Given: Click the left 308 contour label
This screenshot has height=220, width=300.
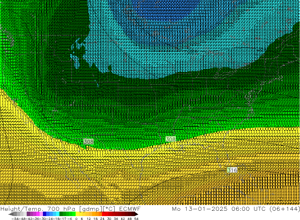Looking at the screenshot, I should point(88,142).
